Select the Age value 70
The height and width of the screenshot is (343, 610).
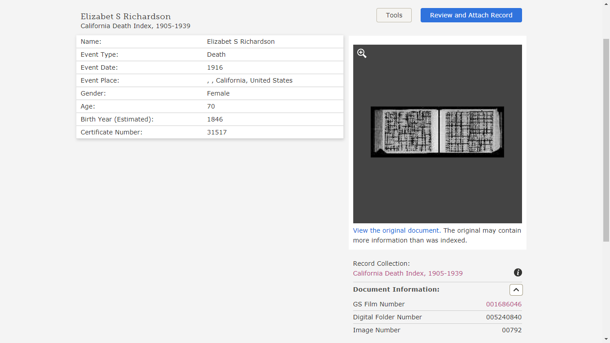click(x=211, y=106)
